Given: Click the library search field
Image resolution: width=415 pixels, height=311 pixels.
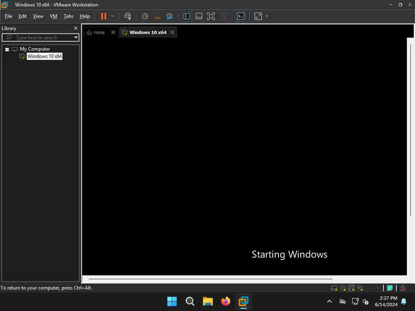Looking at the screenshot, I should (x=40, y=38).
